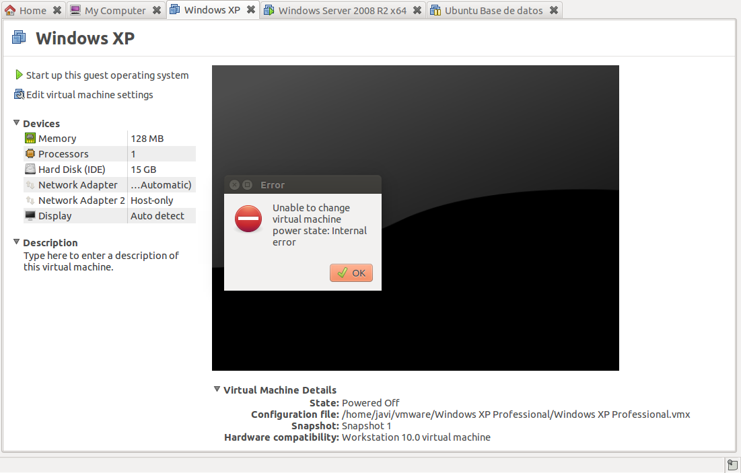Collapse the Devices section
The width and height of the screenshot is (741, 473).
(16, 123)
